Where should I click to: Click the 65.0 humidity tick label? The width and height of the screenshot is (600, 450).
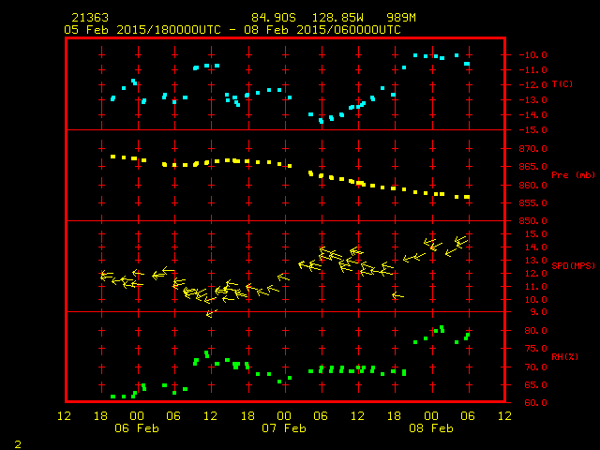[535, 385]
